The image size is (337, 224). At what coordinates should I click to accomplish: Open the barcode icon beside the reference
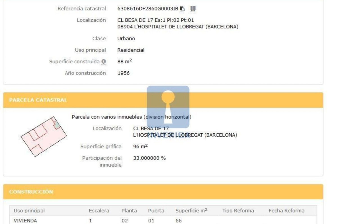point(193,9)
